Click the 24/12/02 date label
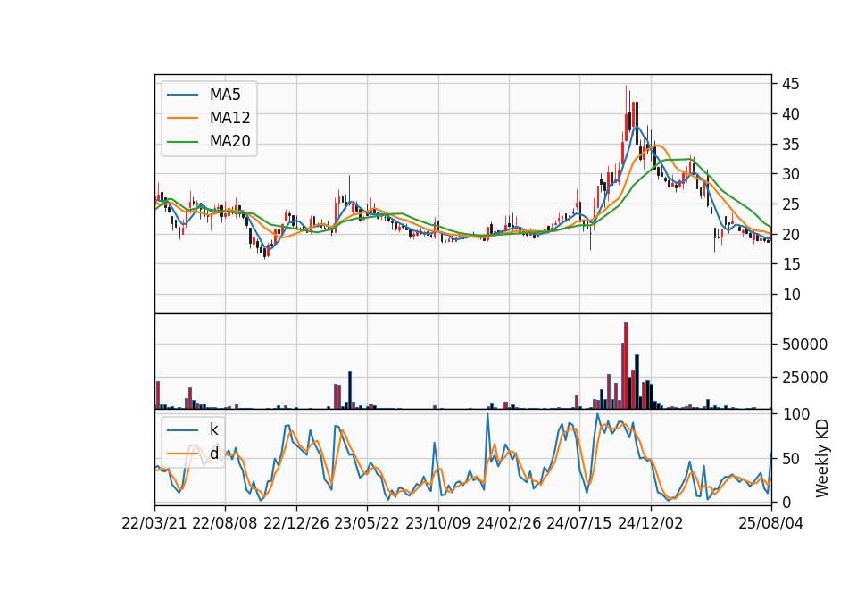This screenshot has height=616, width=857. tap(651, 523)
